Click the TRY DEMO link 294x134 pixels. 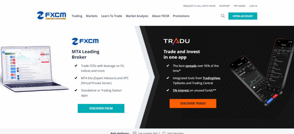coord(239,6)
